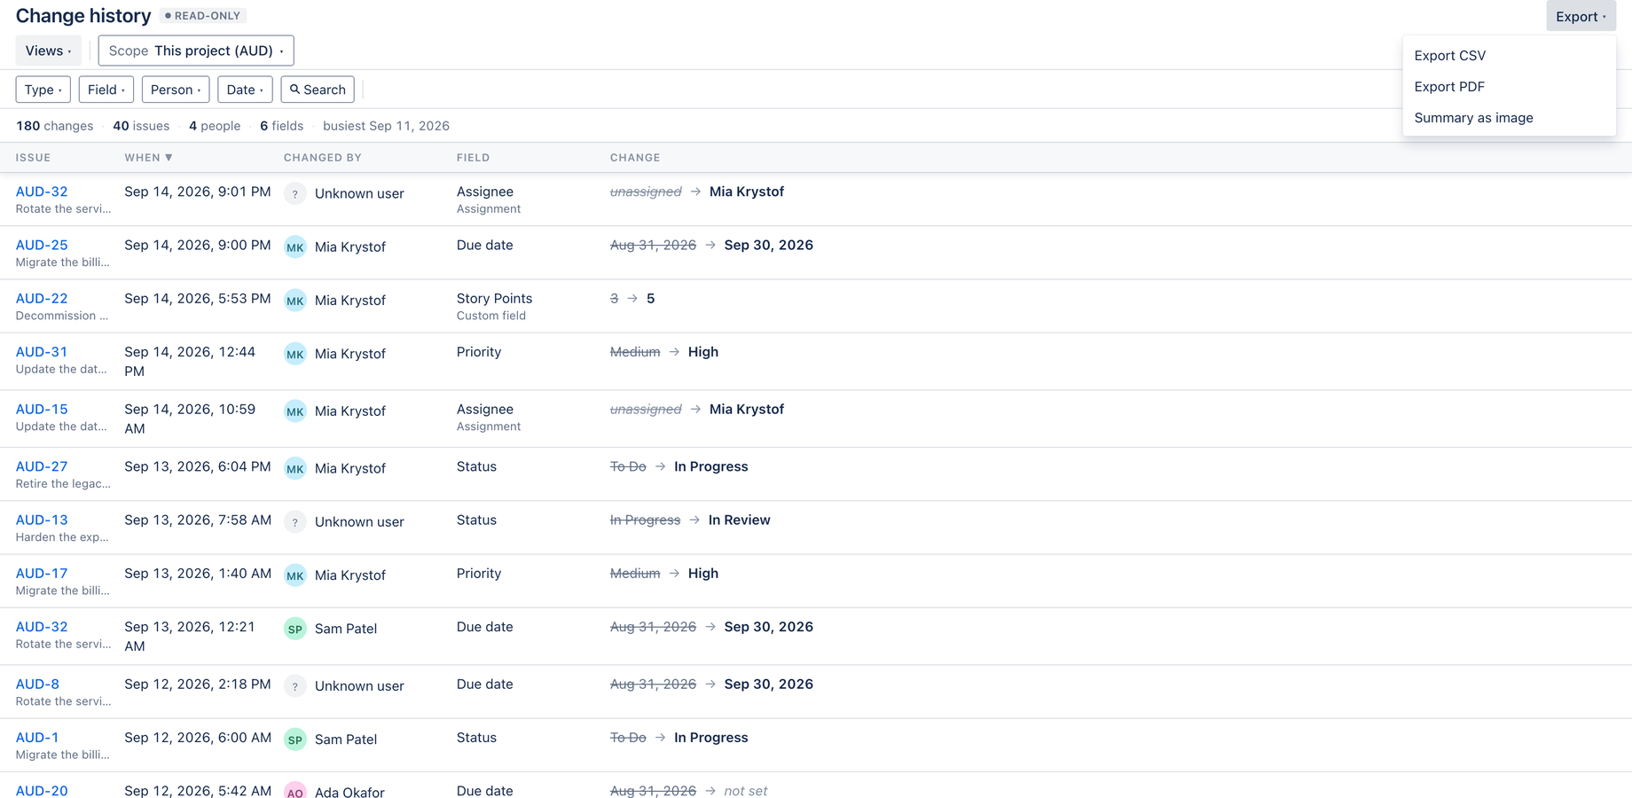
Task: Click the '180 changes' summary text
Action: (54, 126)
